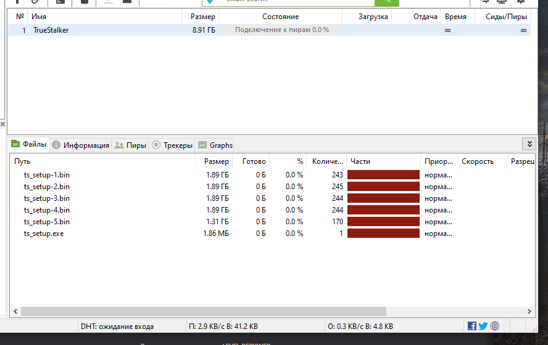Click the норма... priority of ts_setup-4.bin

click(x=438, y=210)
